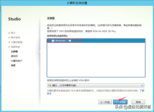Click the info icon beside Windows 7
The image size is (154, 112).
tap(70, 41)
